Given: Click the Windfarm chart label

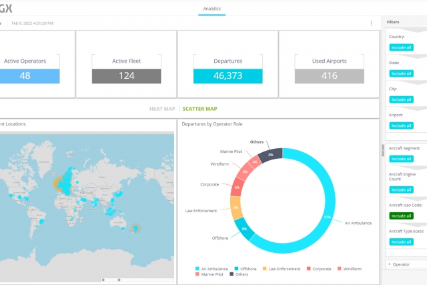Looking at the screenshot, I should pyautogui.click(x=220, y=164).
